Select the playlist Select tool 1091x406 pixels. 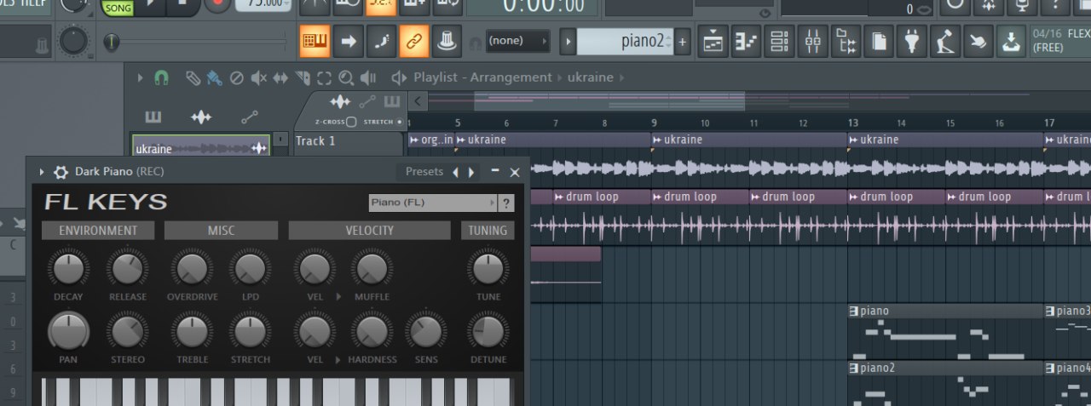(324, 78)
